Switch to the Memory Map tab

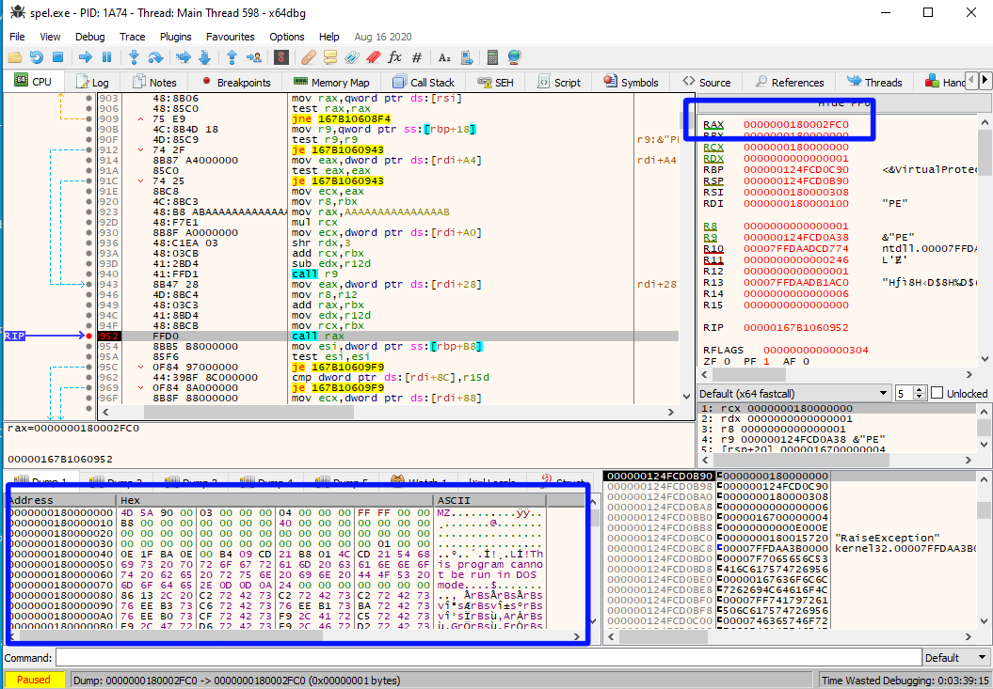click(332, 83)
